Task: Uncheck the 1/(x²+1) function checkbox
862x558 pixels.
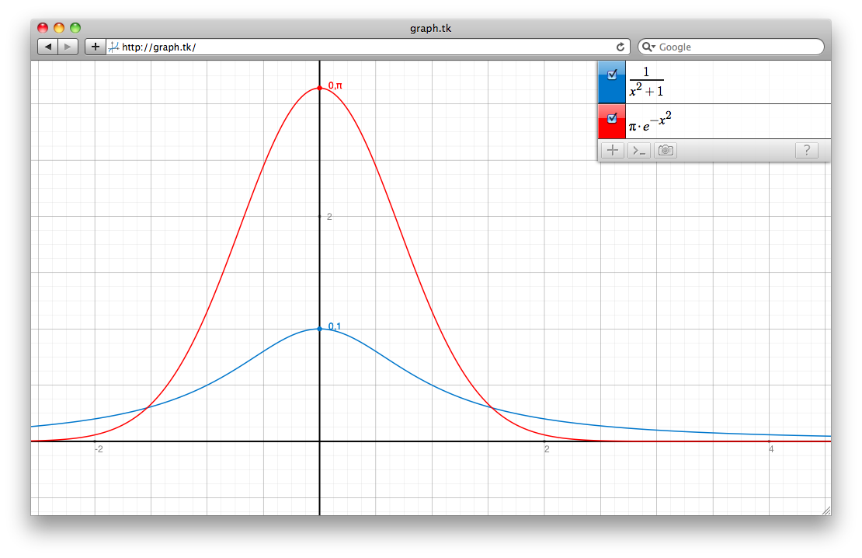Action: point(612,75)
